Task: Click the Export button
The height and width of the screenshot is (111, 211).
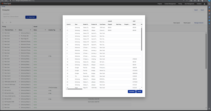Action: tap(202, 10)
